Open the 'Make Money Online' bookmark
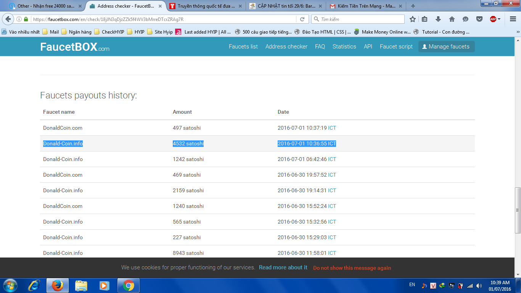This screenshot has height=293, width=521. pyautogui.click(x=382, y=32)
